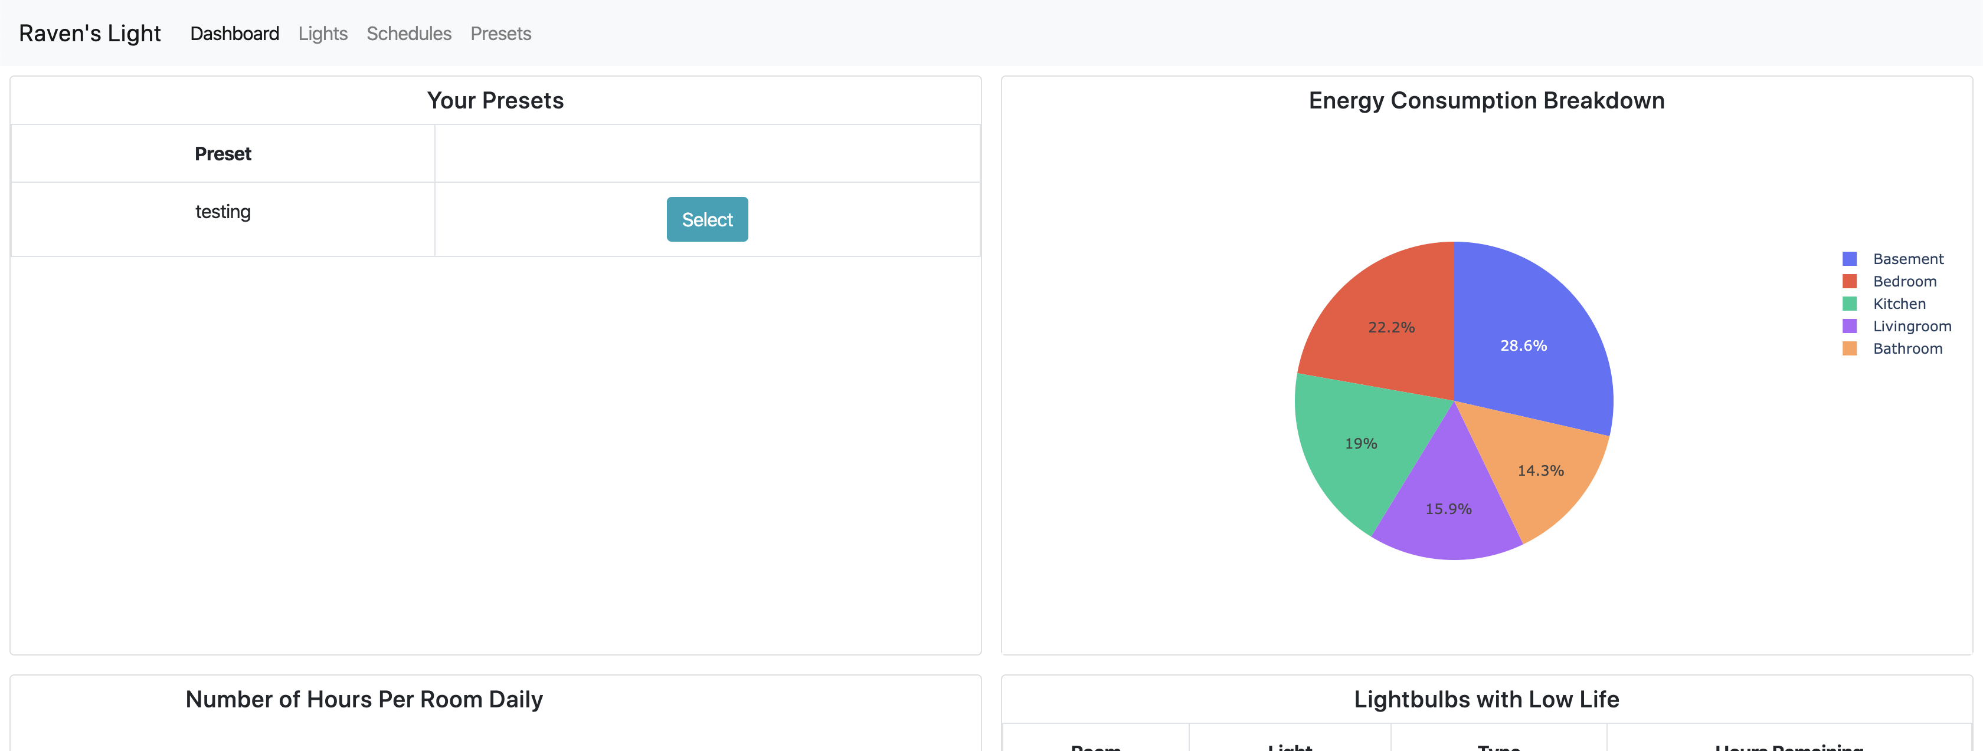Toggle the Kitchen legend color swatch
The height and width of the screenshot is (751, 1983).
1849,304
